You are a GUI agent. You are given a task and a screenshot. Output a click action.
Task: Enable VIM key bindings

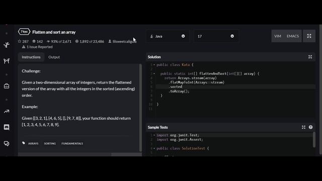278,36
